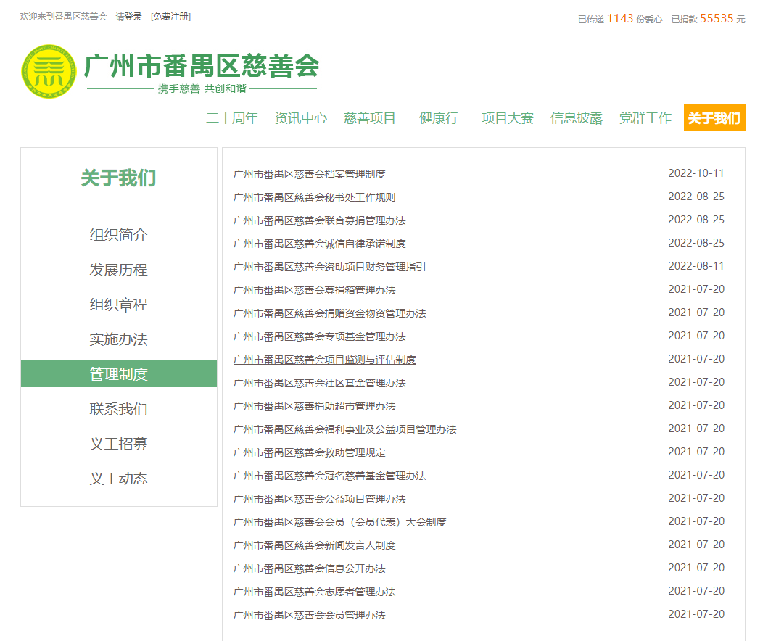This screenshot has height=641, width=776.
Task: Open the 资讯中心 menu item
Action: [300, 118]
